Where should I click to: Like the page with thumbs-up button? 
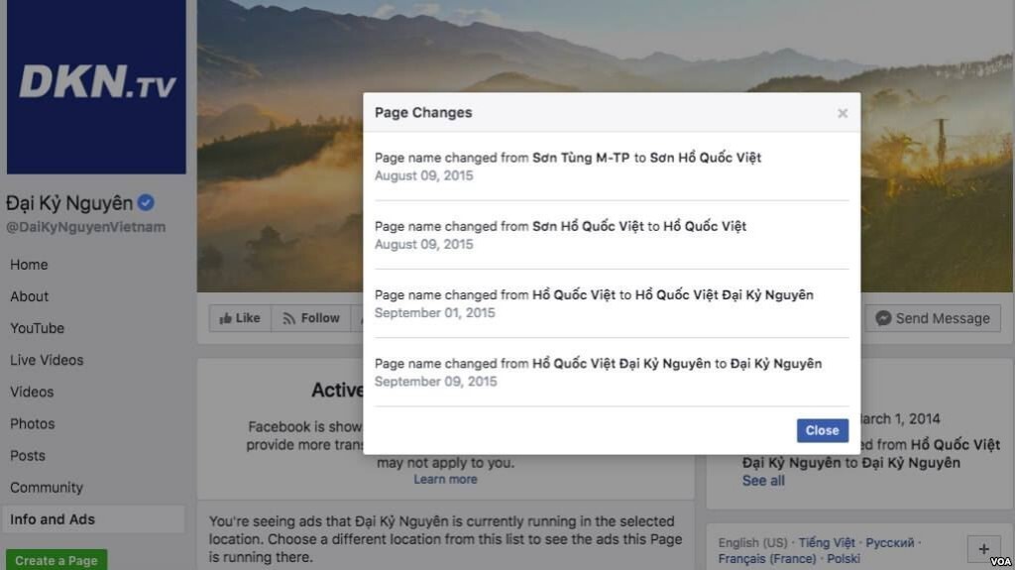click(x=240, y=318)
